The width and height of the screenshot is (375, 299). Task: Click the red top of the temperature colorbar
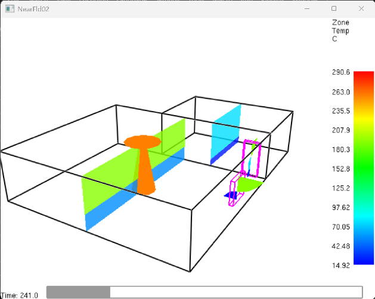tap(363, 76)
